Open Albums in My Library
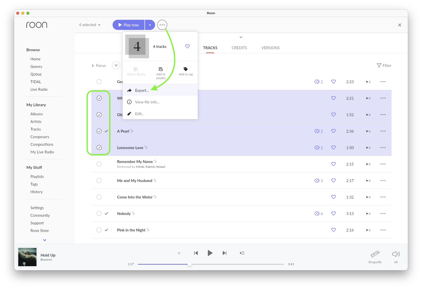 (36, 114)
